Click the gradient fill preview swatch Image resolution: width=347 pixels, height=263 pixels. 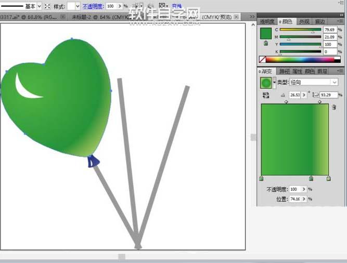pos(266,82)
